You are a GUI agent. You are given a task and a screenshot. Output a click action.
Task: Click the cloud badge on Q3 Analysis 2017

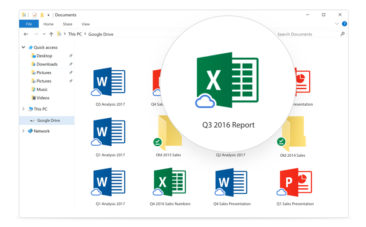pos(96,93)
